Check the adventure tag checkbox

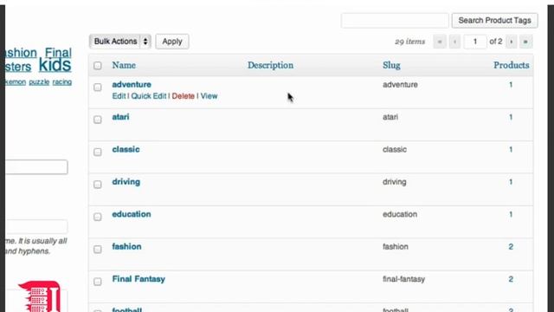[98, 87]
